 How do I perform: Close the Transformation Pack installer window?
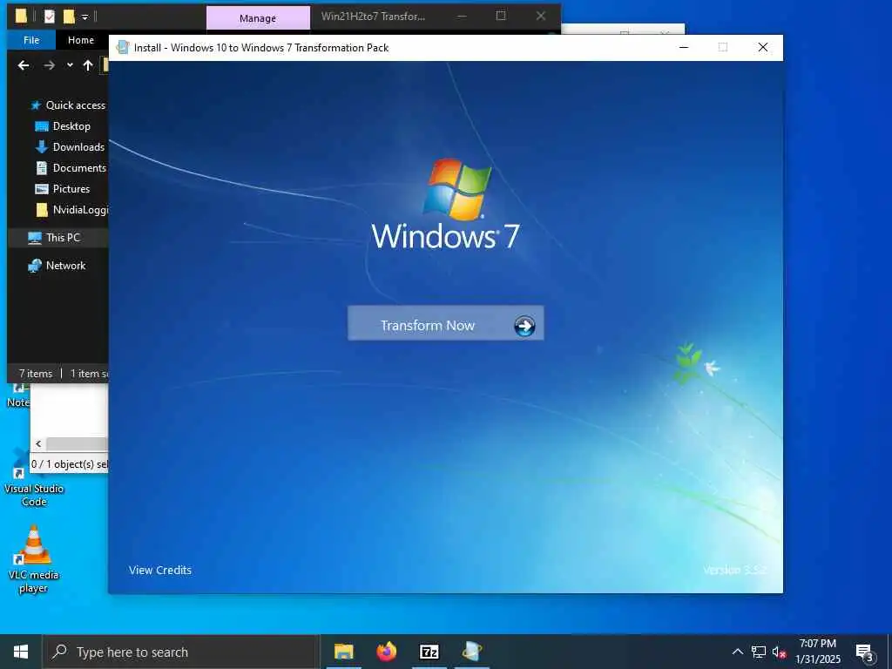(763, 47)
